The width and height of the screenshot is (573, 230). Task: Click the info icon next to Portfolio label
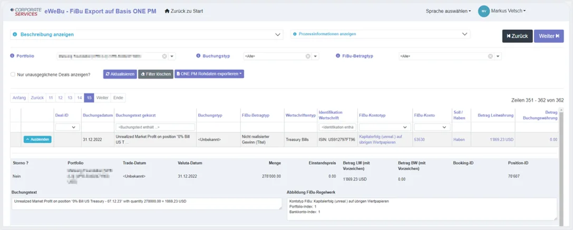[x=12, y=56]
